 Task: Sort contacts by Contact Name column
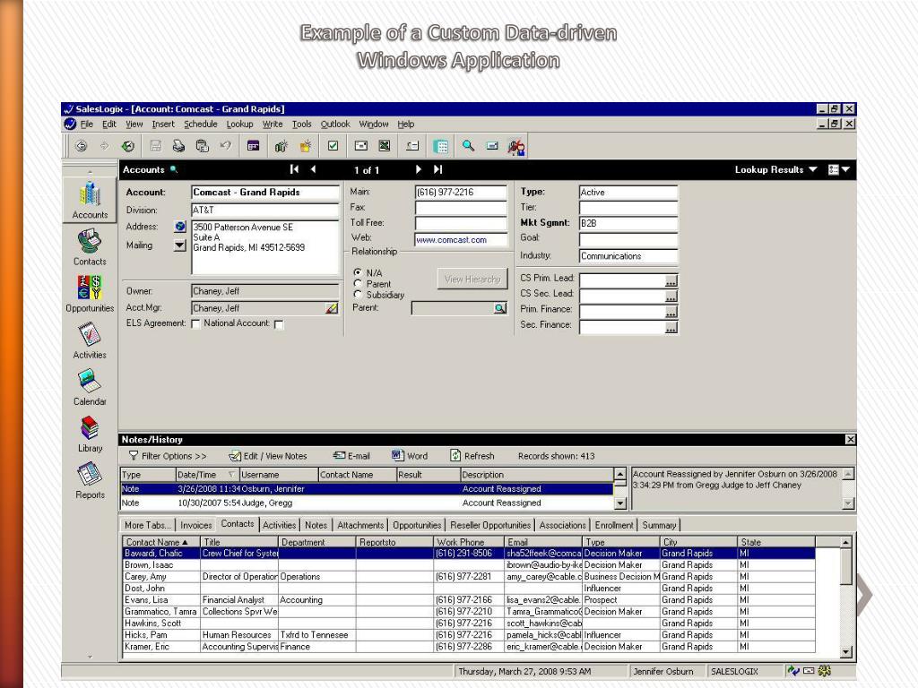coord(160,542)
